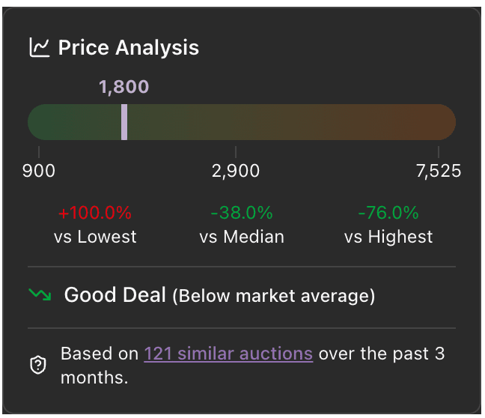Image resolution: width=485 pixels, height=418 pixels.
Task: Click the 7,525 highest price value
Action: [x=439, y=171]
